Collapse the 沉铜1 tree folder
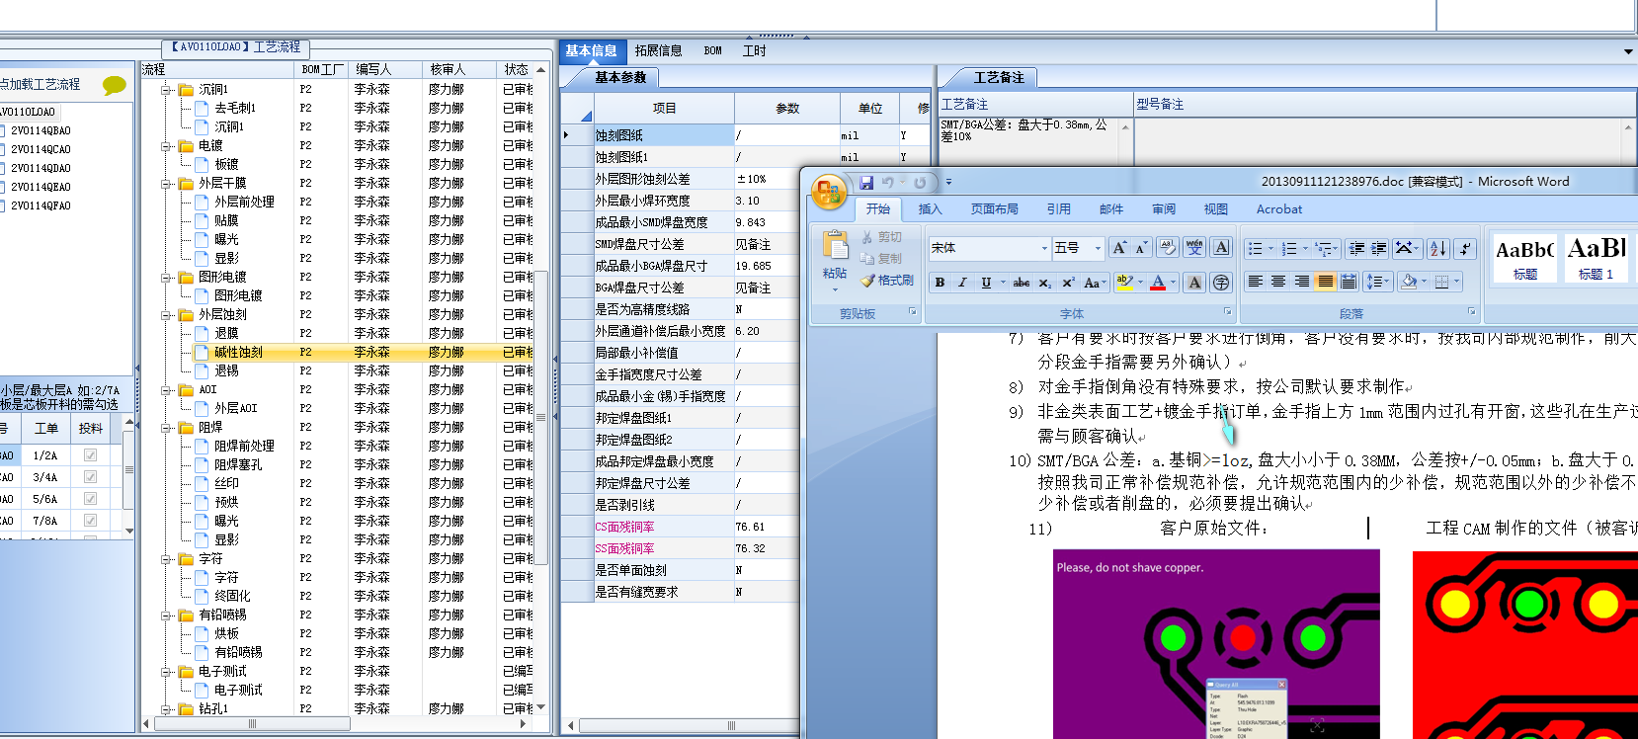The image size is (1638, 739). pos(167,89)
